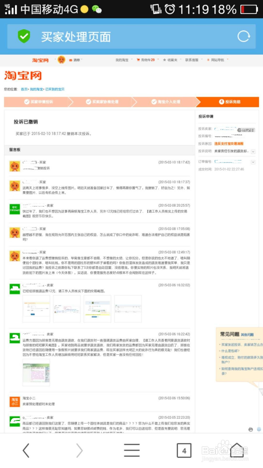Expand the 订单编号 order dropdown
The image size is (263, 468).
253,162
